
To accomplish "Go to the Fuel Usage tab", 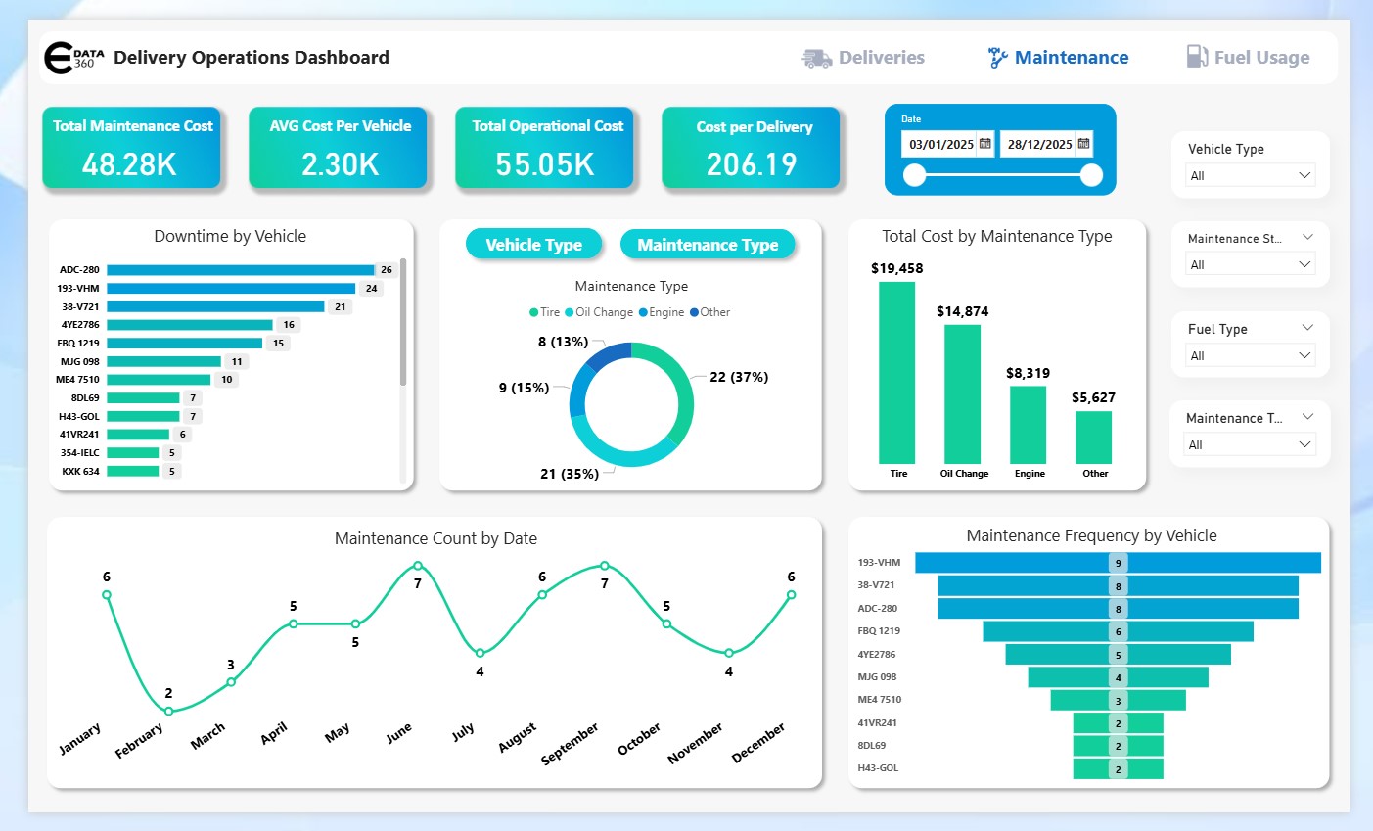I will (1261, 58).
